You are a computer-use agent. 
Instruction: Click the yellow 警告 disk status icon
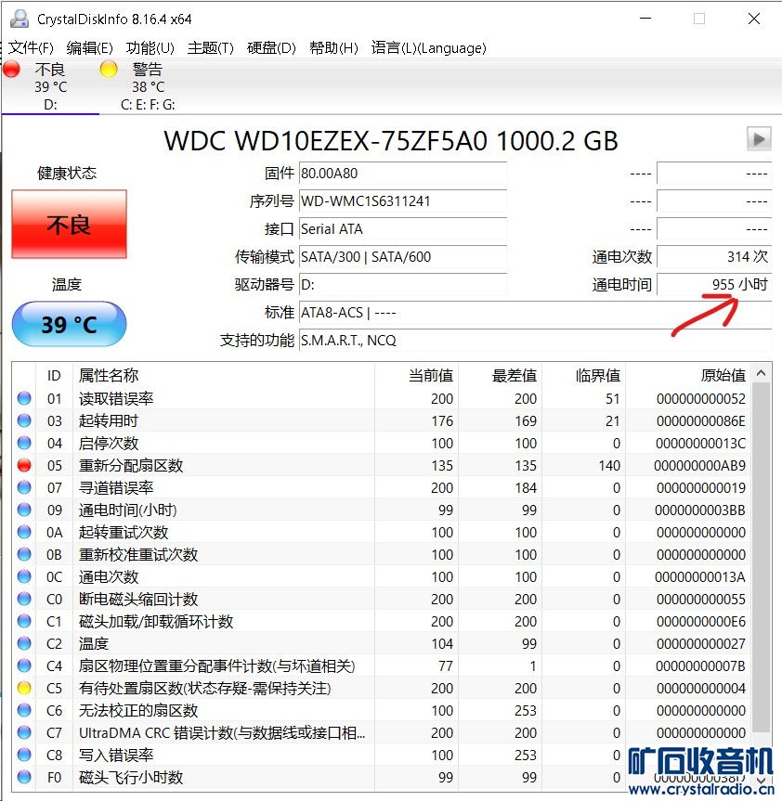tap(109, 69)
